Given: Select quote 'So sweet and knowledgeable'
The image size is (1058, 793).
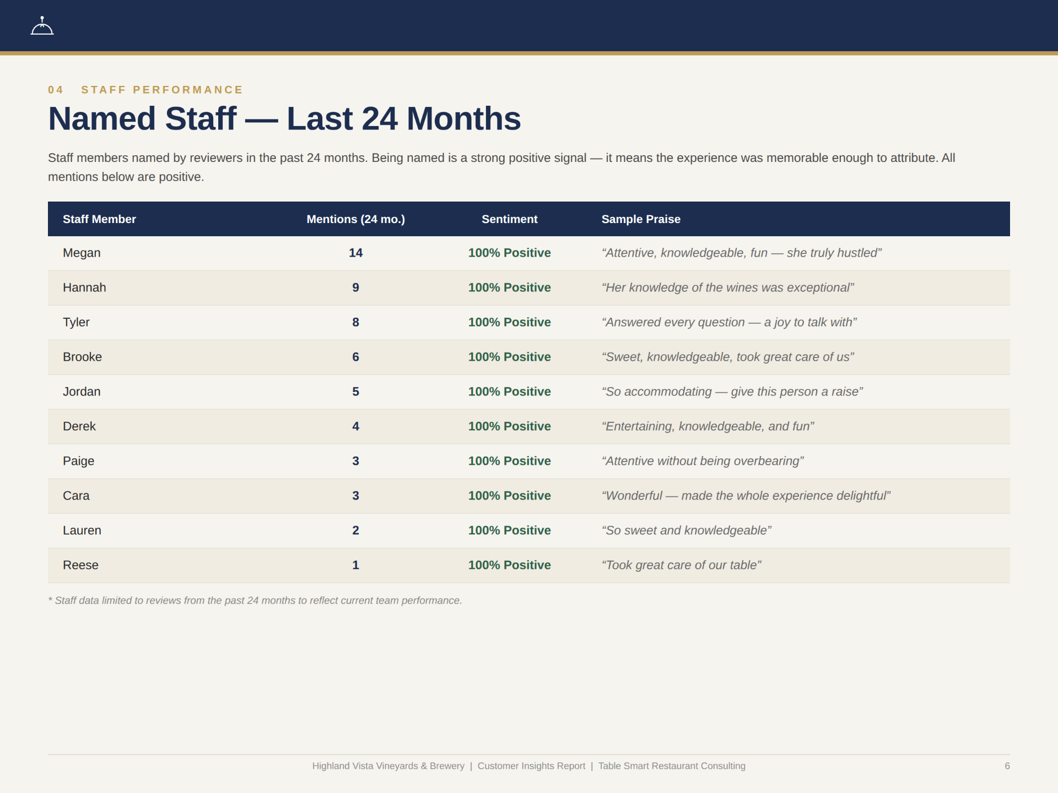Looking at the screenshot, I should point(687,530).
